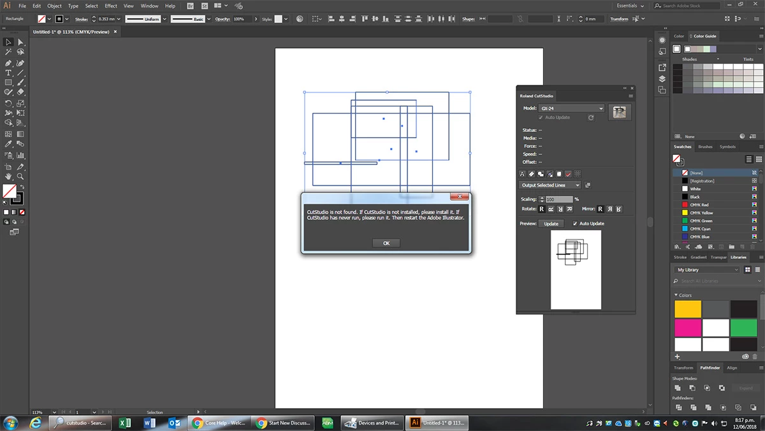Toggle Auto Update checkbox beside Preview Update

575,224
